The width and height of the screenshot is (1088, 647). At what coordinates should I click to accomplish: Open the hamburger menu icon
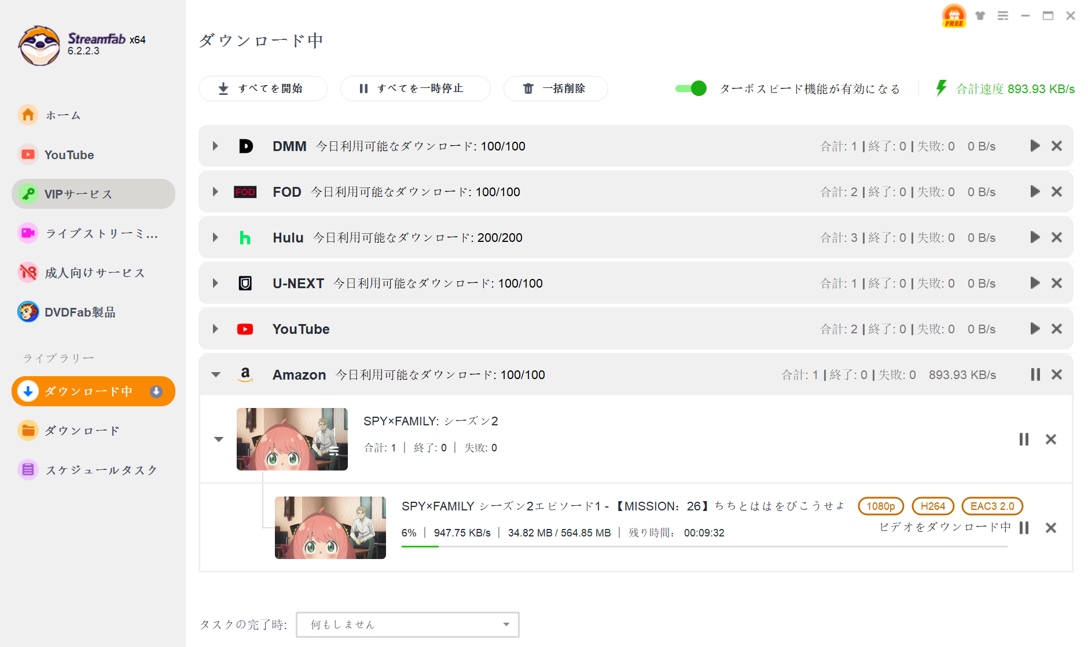(x=1003, y=16)
